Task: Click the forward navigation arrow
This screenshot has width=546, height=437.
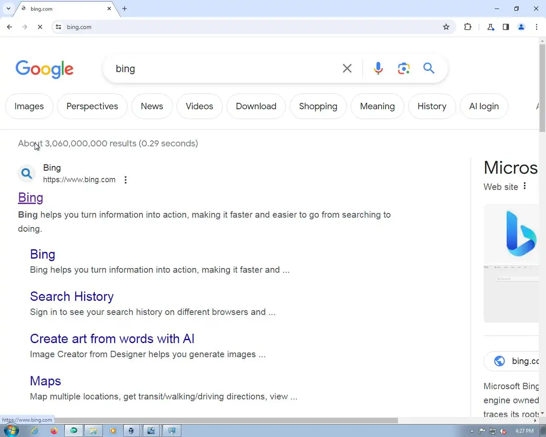Action: click(25, 27)
